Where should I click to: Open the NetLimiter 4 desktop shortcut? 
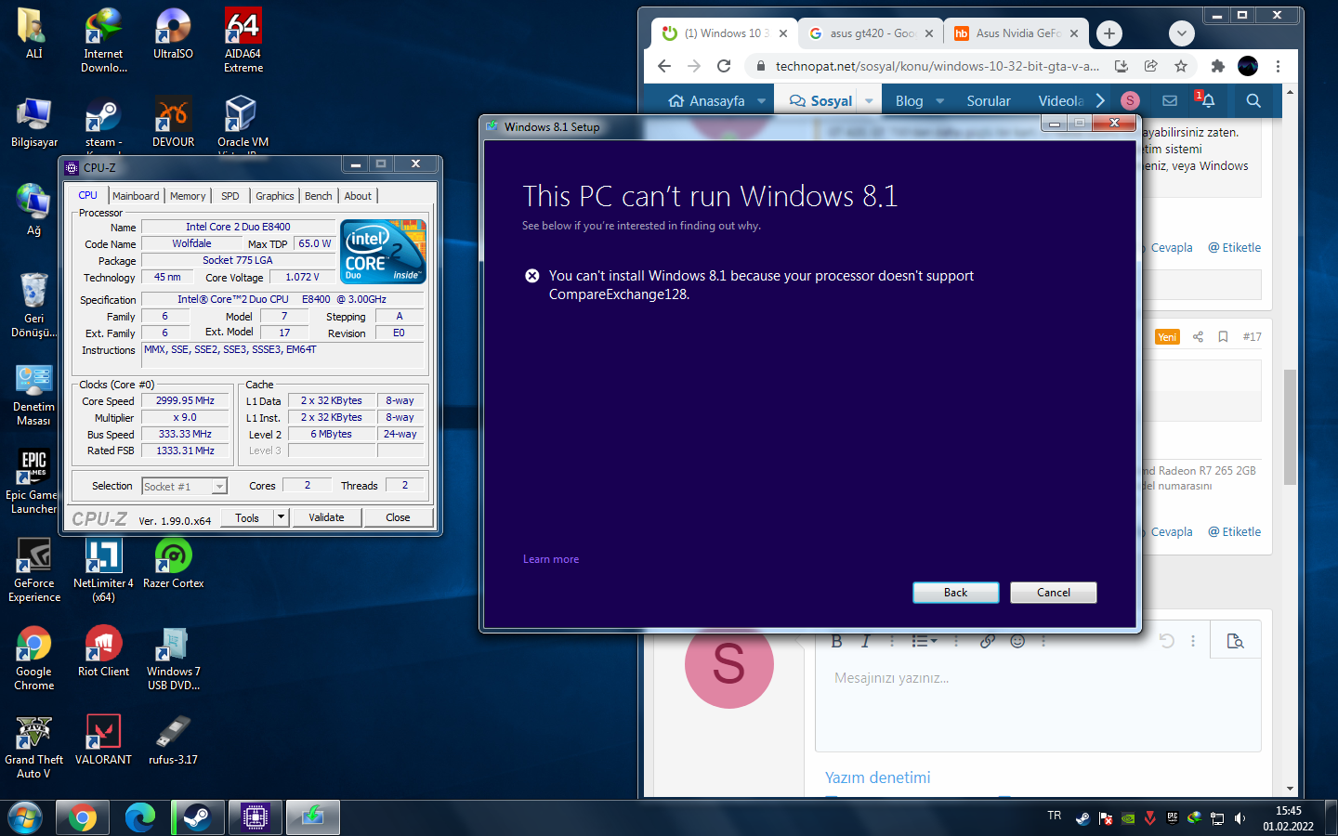[x=103, y=570]
